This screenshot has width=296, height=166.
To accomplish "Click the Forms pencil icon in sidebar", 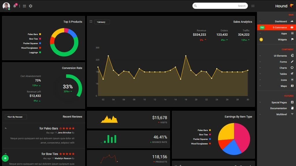I will (x=292, y=62).
